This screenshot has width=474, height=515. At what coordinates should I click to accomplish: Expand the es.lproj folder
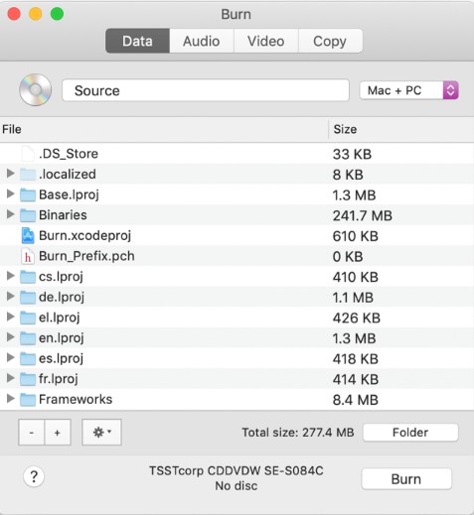(11, 357)
